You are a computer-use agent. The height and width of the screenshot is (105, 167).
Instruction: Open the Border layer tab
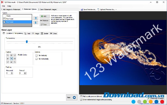coord(45,33)
